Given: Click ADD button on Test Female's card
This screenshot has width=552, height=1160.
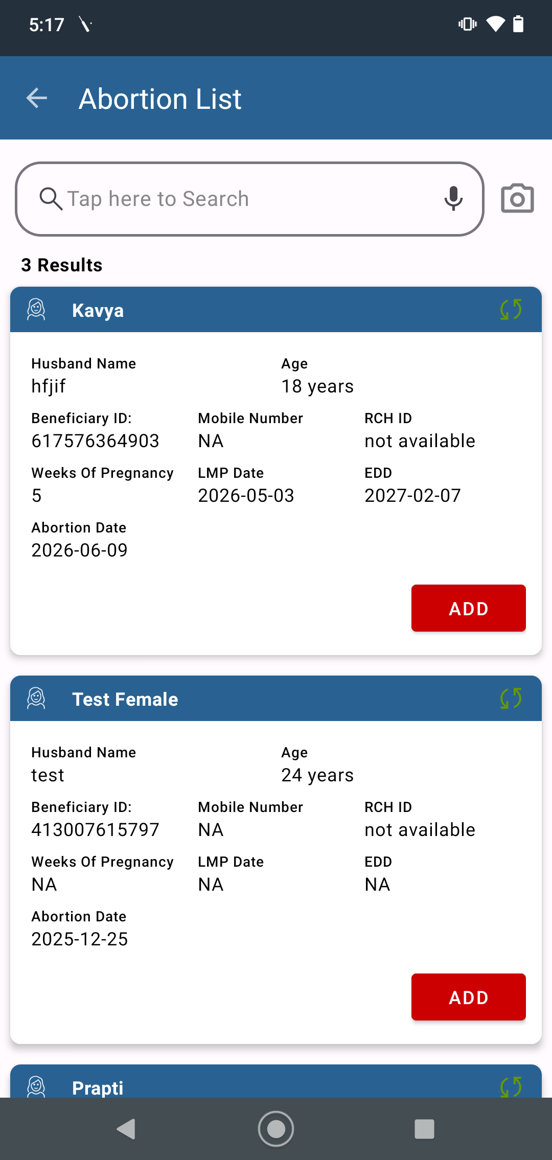Looking at the screenshot, I should click(469, 997).
